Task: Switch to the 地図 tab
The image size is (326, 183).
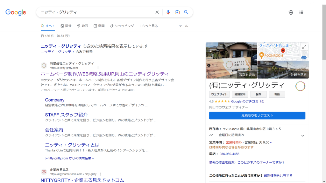Action: coord(82,26)
